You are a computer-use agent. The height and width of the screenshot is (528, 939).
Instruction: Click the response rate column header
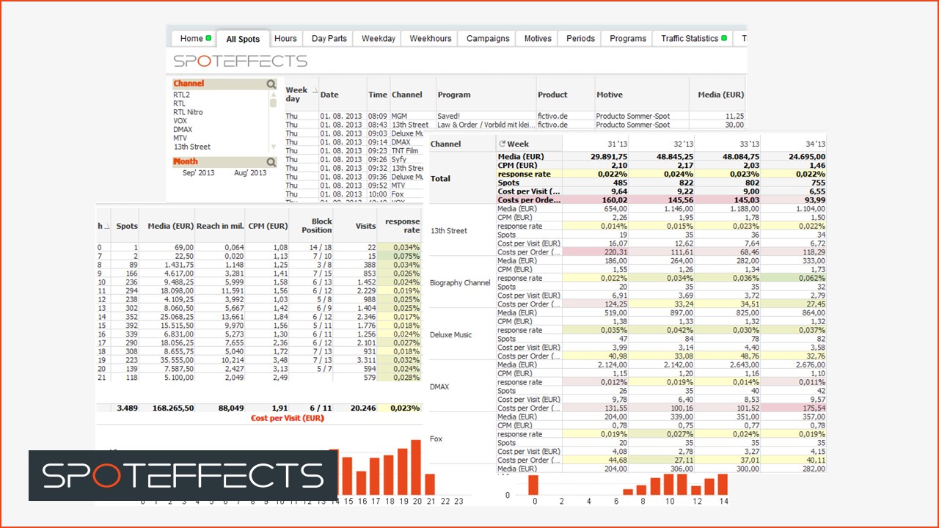(x=400, y=226)
